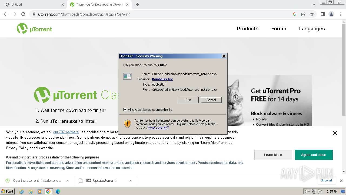Click the page scrollbar down arrow
The width and height of the screenshot is (346, 195).
coord(344,171)
